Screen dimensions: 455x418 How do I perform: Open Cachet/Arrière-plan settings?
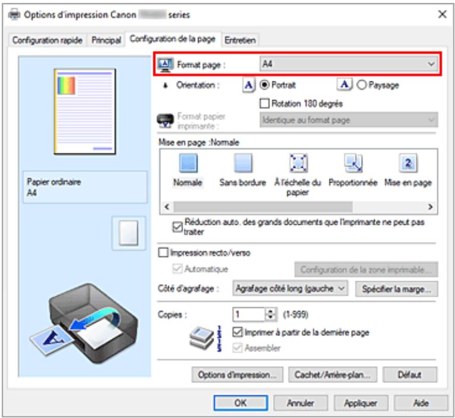(333, 375)
